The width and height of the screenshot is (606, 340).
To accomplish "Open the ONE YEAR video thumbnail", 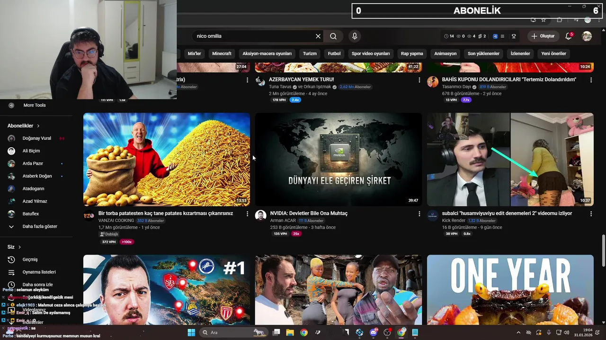I will click(x=510, y=289).
